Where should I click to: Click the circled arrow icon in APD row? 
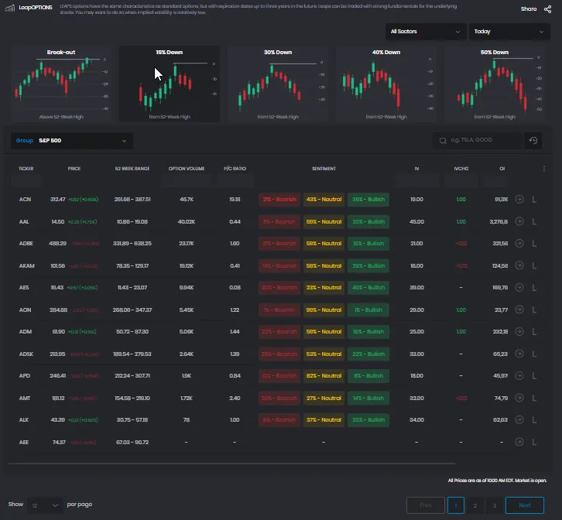pyautogui.click(x=519, y=375)
